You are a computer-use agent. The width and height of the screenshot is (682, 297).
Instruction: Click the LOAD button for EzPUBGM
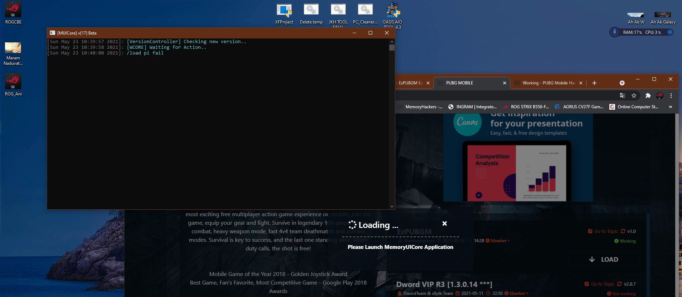point(604,259)
